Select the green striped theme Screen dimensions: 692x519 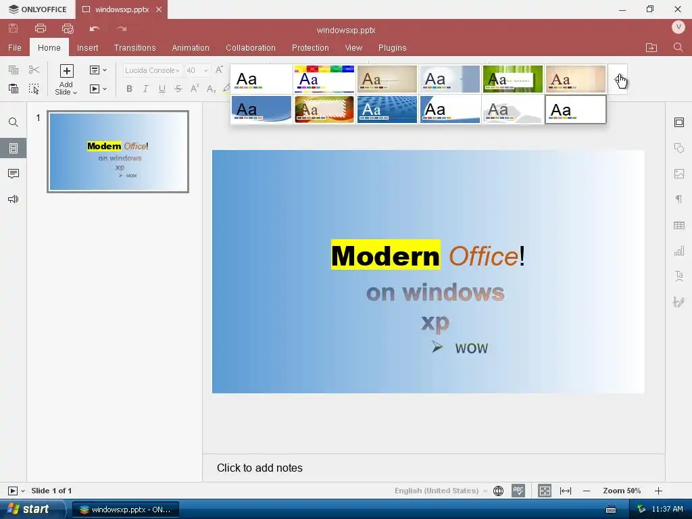(512, 79)
